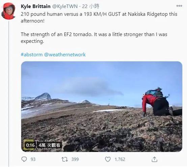View the 93 replies count

pos(33,159)
